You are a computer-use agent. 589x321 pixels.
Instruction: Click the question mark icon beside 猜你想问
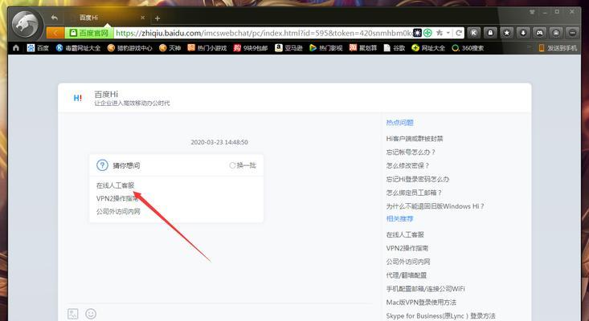click(102, 165)
